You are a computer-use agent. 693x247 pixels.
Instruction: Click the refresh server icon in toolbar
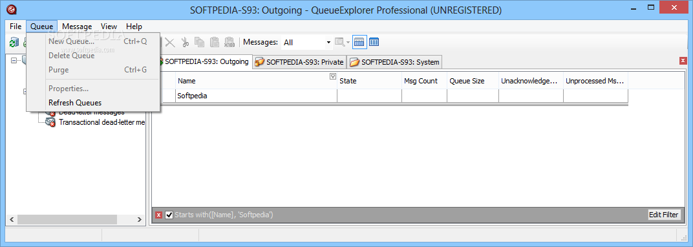(x=14, y=43)
